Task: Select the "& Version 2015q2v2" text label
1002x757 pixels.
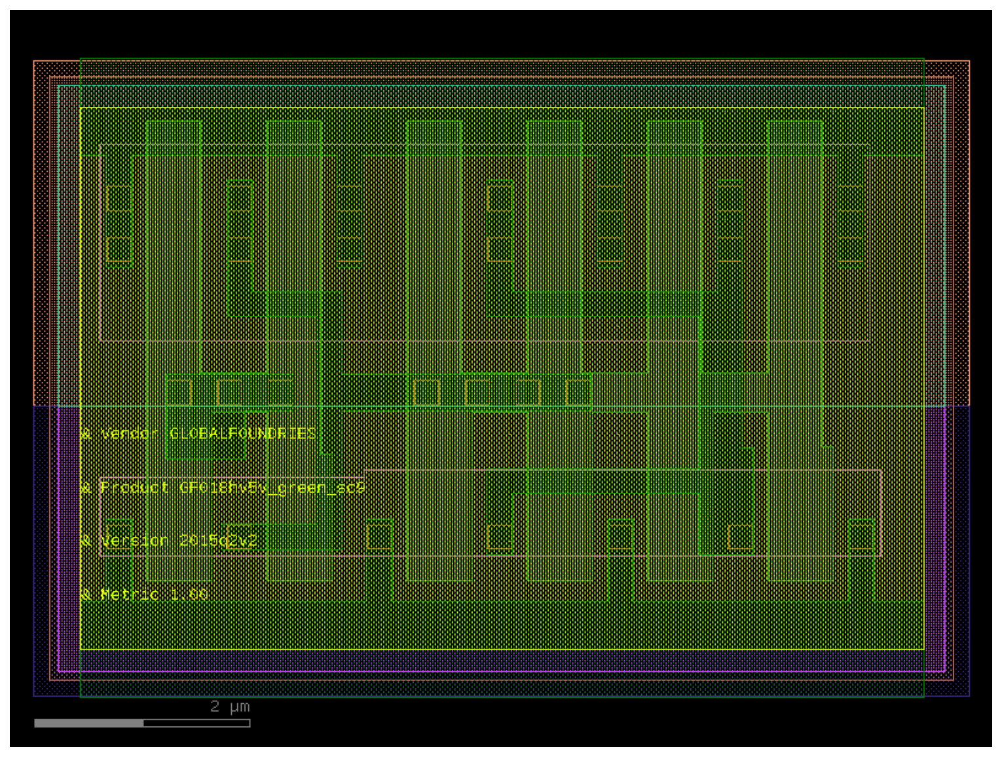Action: [x=169, y=541]
